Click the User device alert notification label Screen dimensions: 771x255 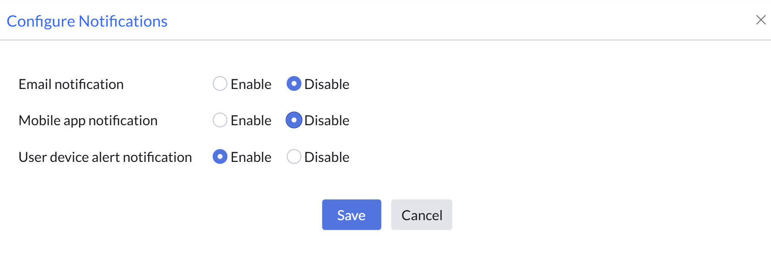pos(105,157)
